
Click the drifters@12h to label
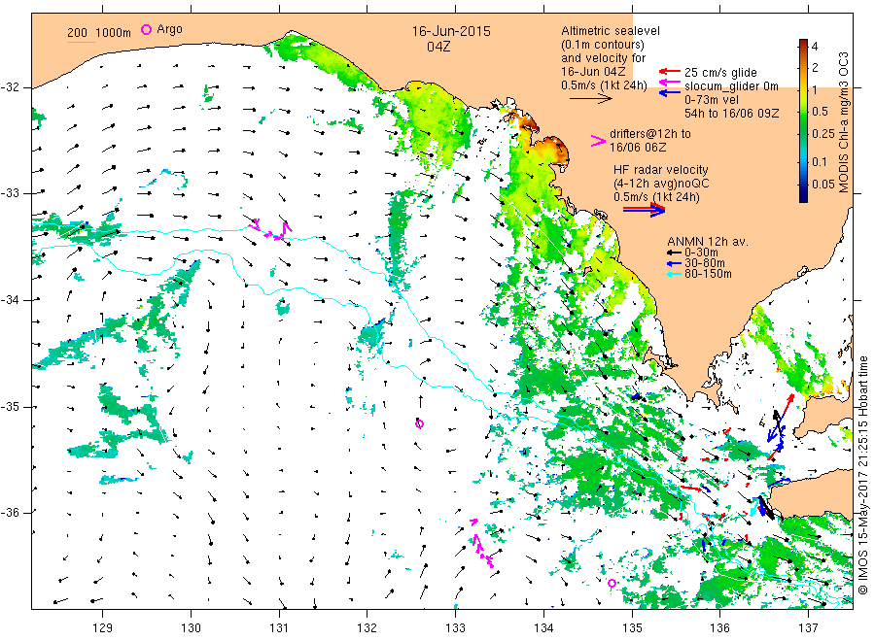pos(650,134)
